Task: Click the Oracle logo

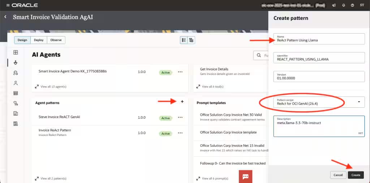Action: pos(25,5)
